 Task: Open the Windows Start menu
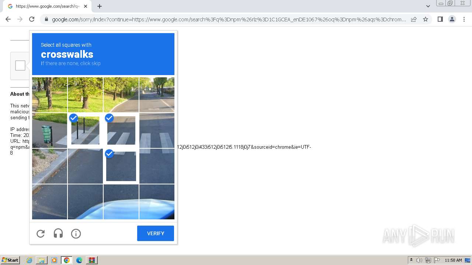[10, 260]
